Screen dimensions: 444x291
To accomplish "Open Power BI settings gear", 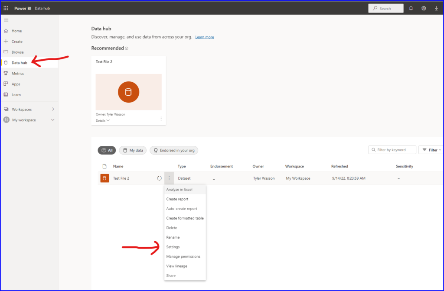I will pos(424,8).
